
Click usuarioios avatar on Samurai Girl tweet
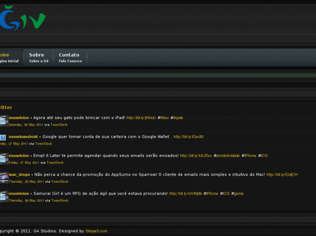(4, 197)
